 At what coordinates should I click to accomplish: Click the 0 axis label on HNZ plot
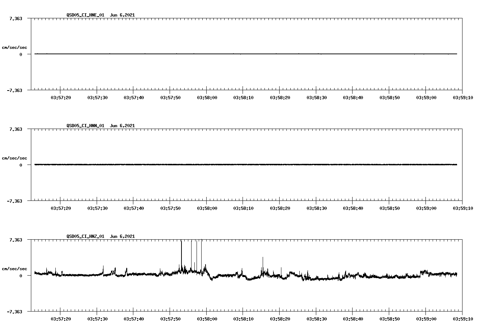(x=21, y=276)
